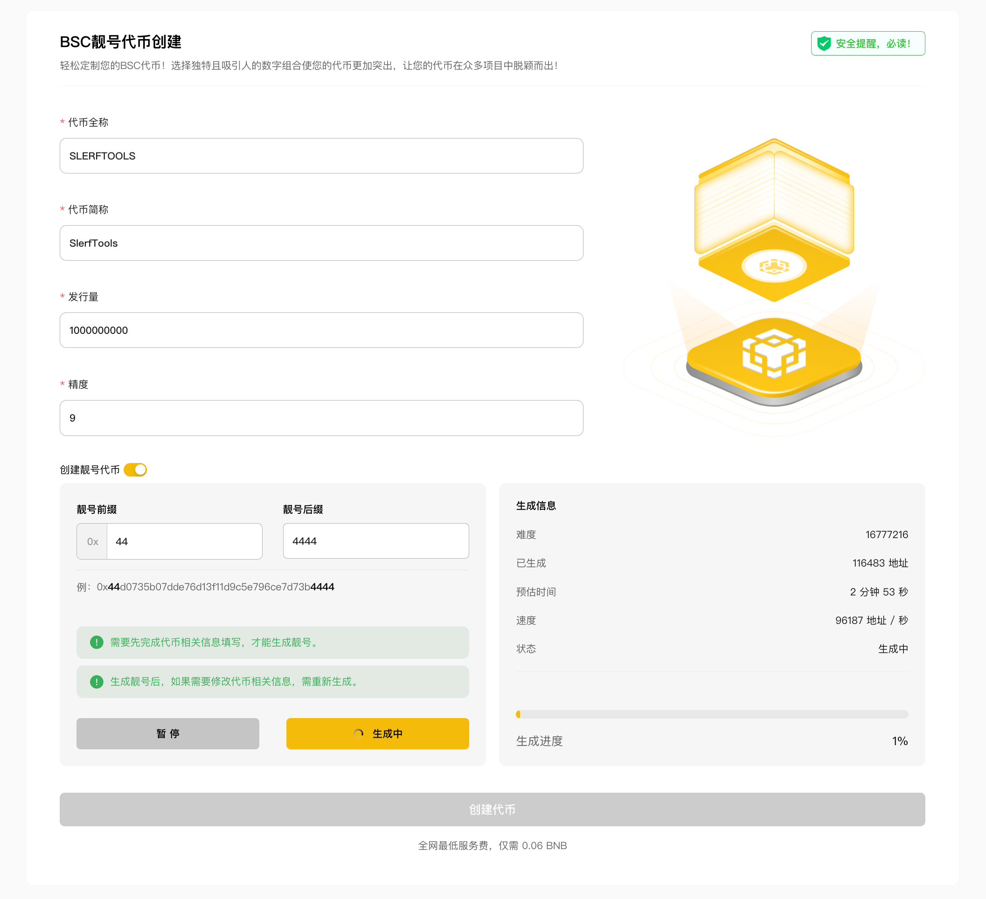Viewport: 986px width, 899px height.
Task: Click the green shield security icon
Action: coord(824,43)
